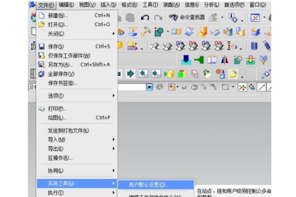Open the 窗口(O) menu
Screen dimensions: 296x197
(x=258, y=5)
